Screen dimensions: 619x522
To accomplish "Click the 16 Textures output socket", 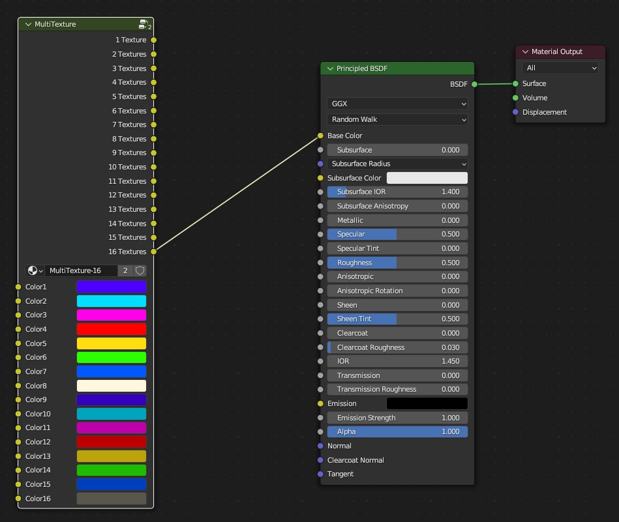I will pos(154,252).
